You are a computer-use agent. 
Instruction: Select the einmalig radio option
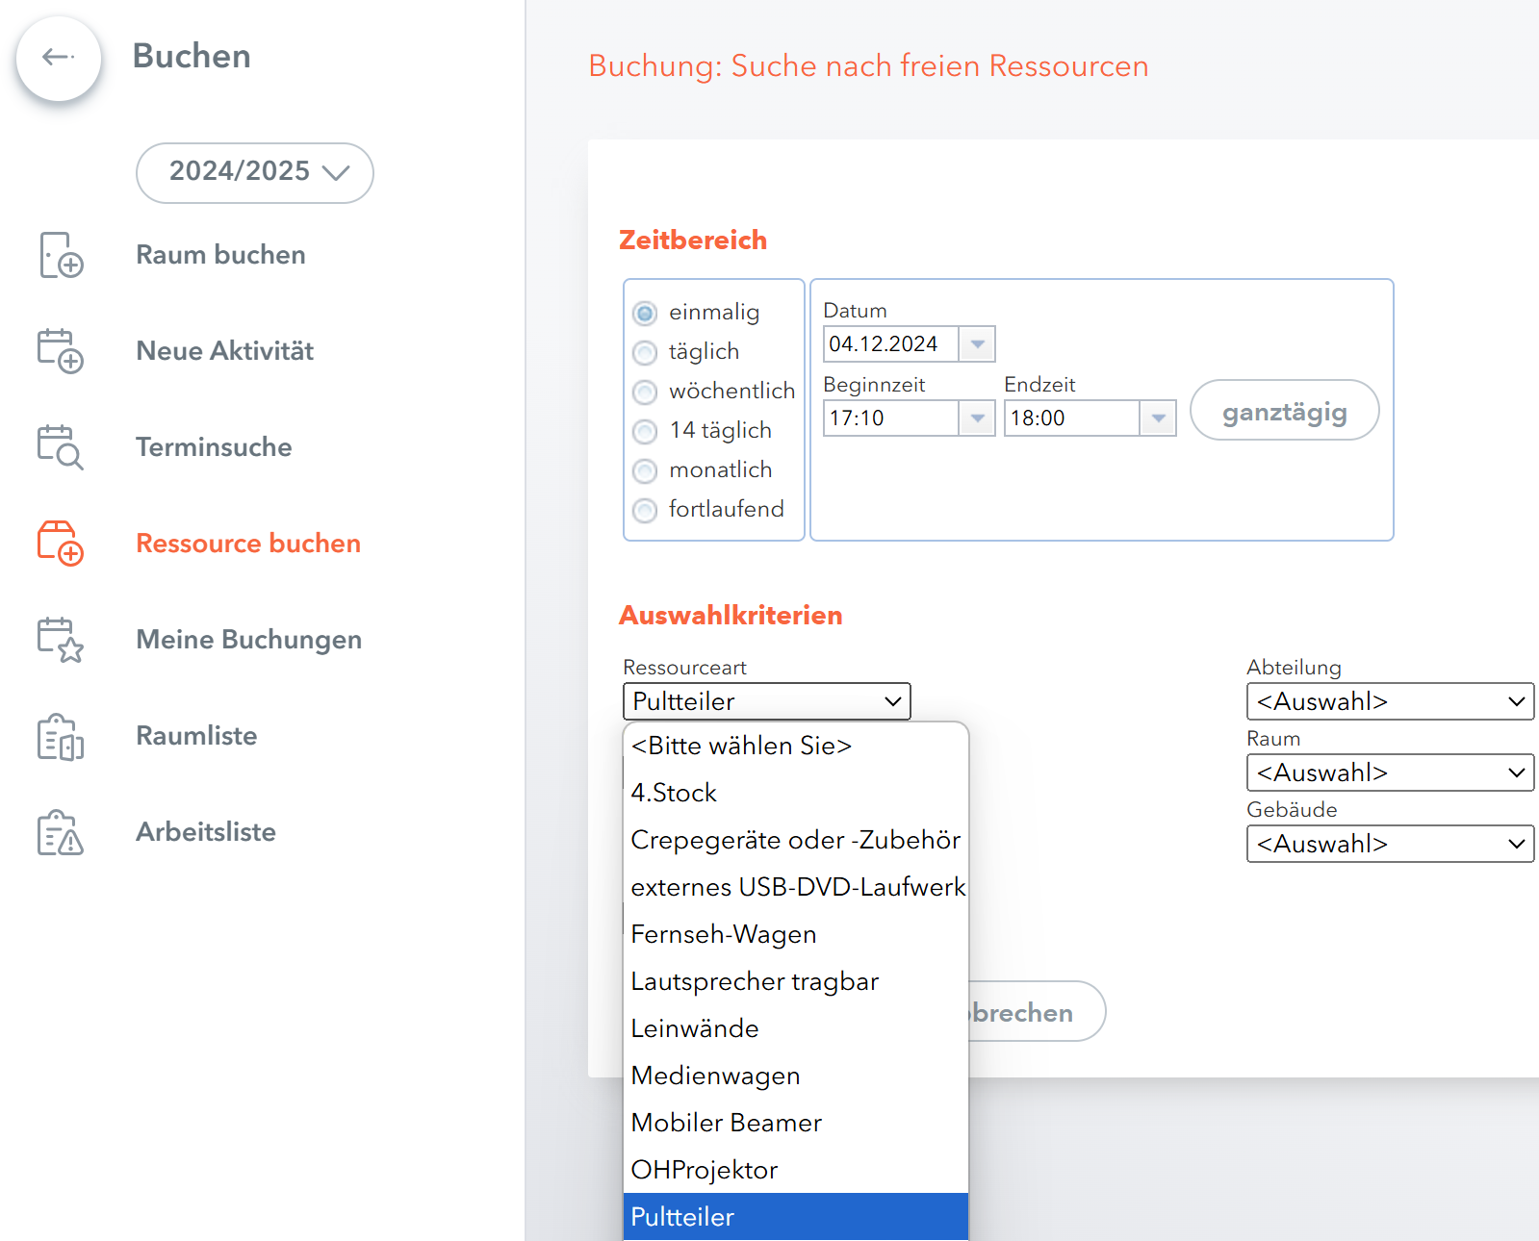point(644,314)
